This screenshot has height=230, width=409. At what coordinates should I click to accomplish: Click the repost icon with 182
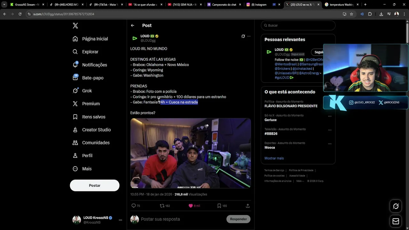162,206
